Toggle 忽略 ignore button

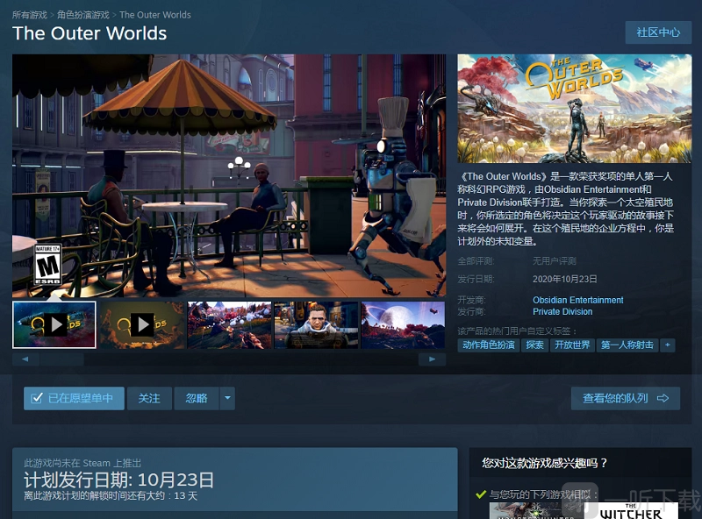(197, 398)
